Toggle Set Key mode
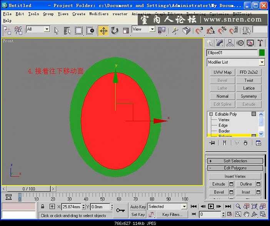Image resolution: width=270 pixels, height=226 pixels. [138, 214]
